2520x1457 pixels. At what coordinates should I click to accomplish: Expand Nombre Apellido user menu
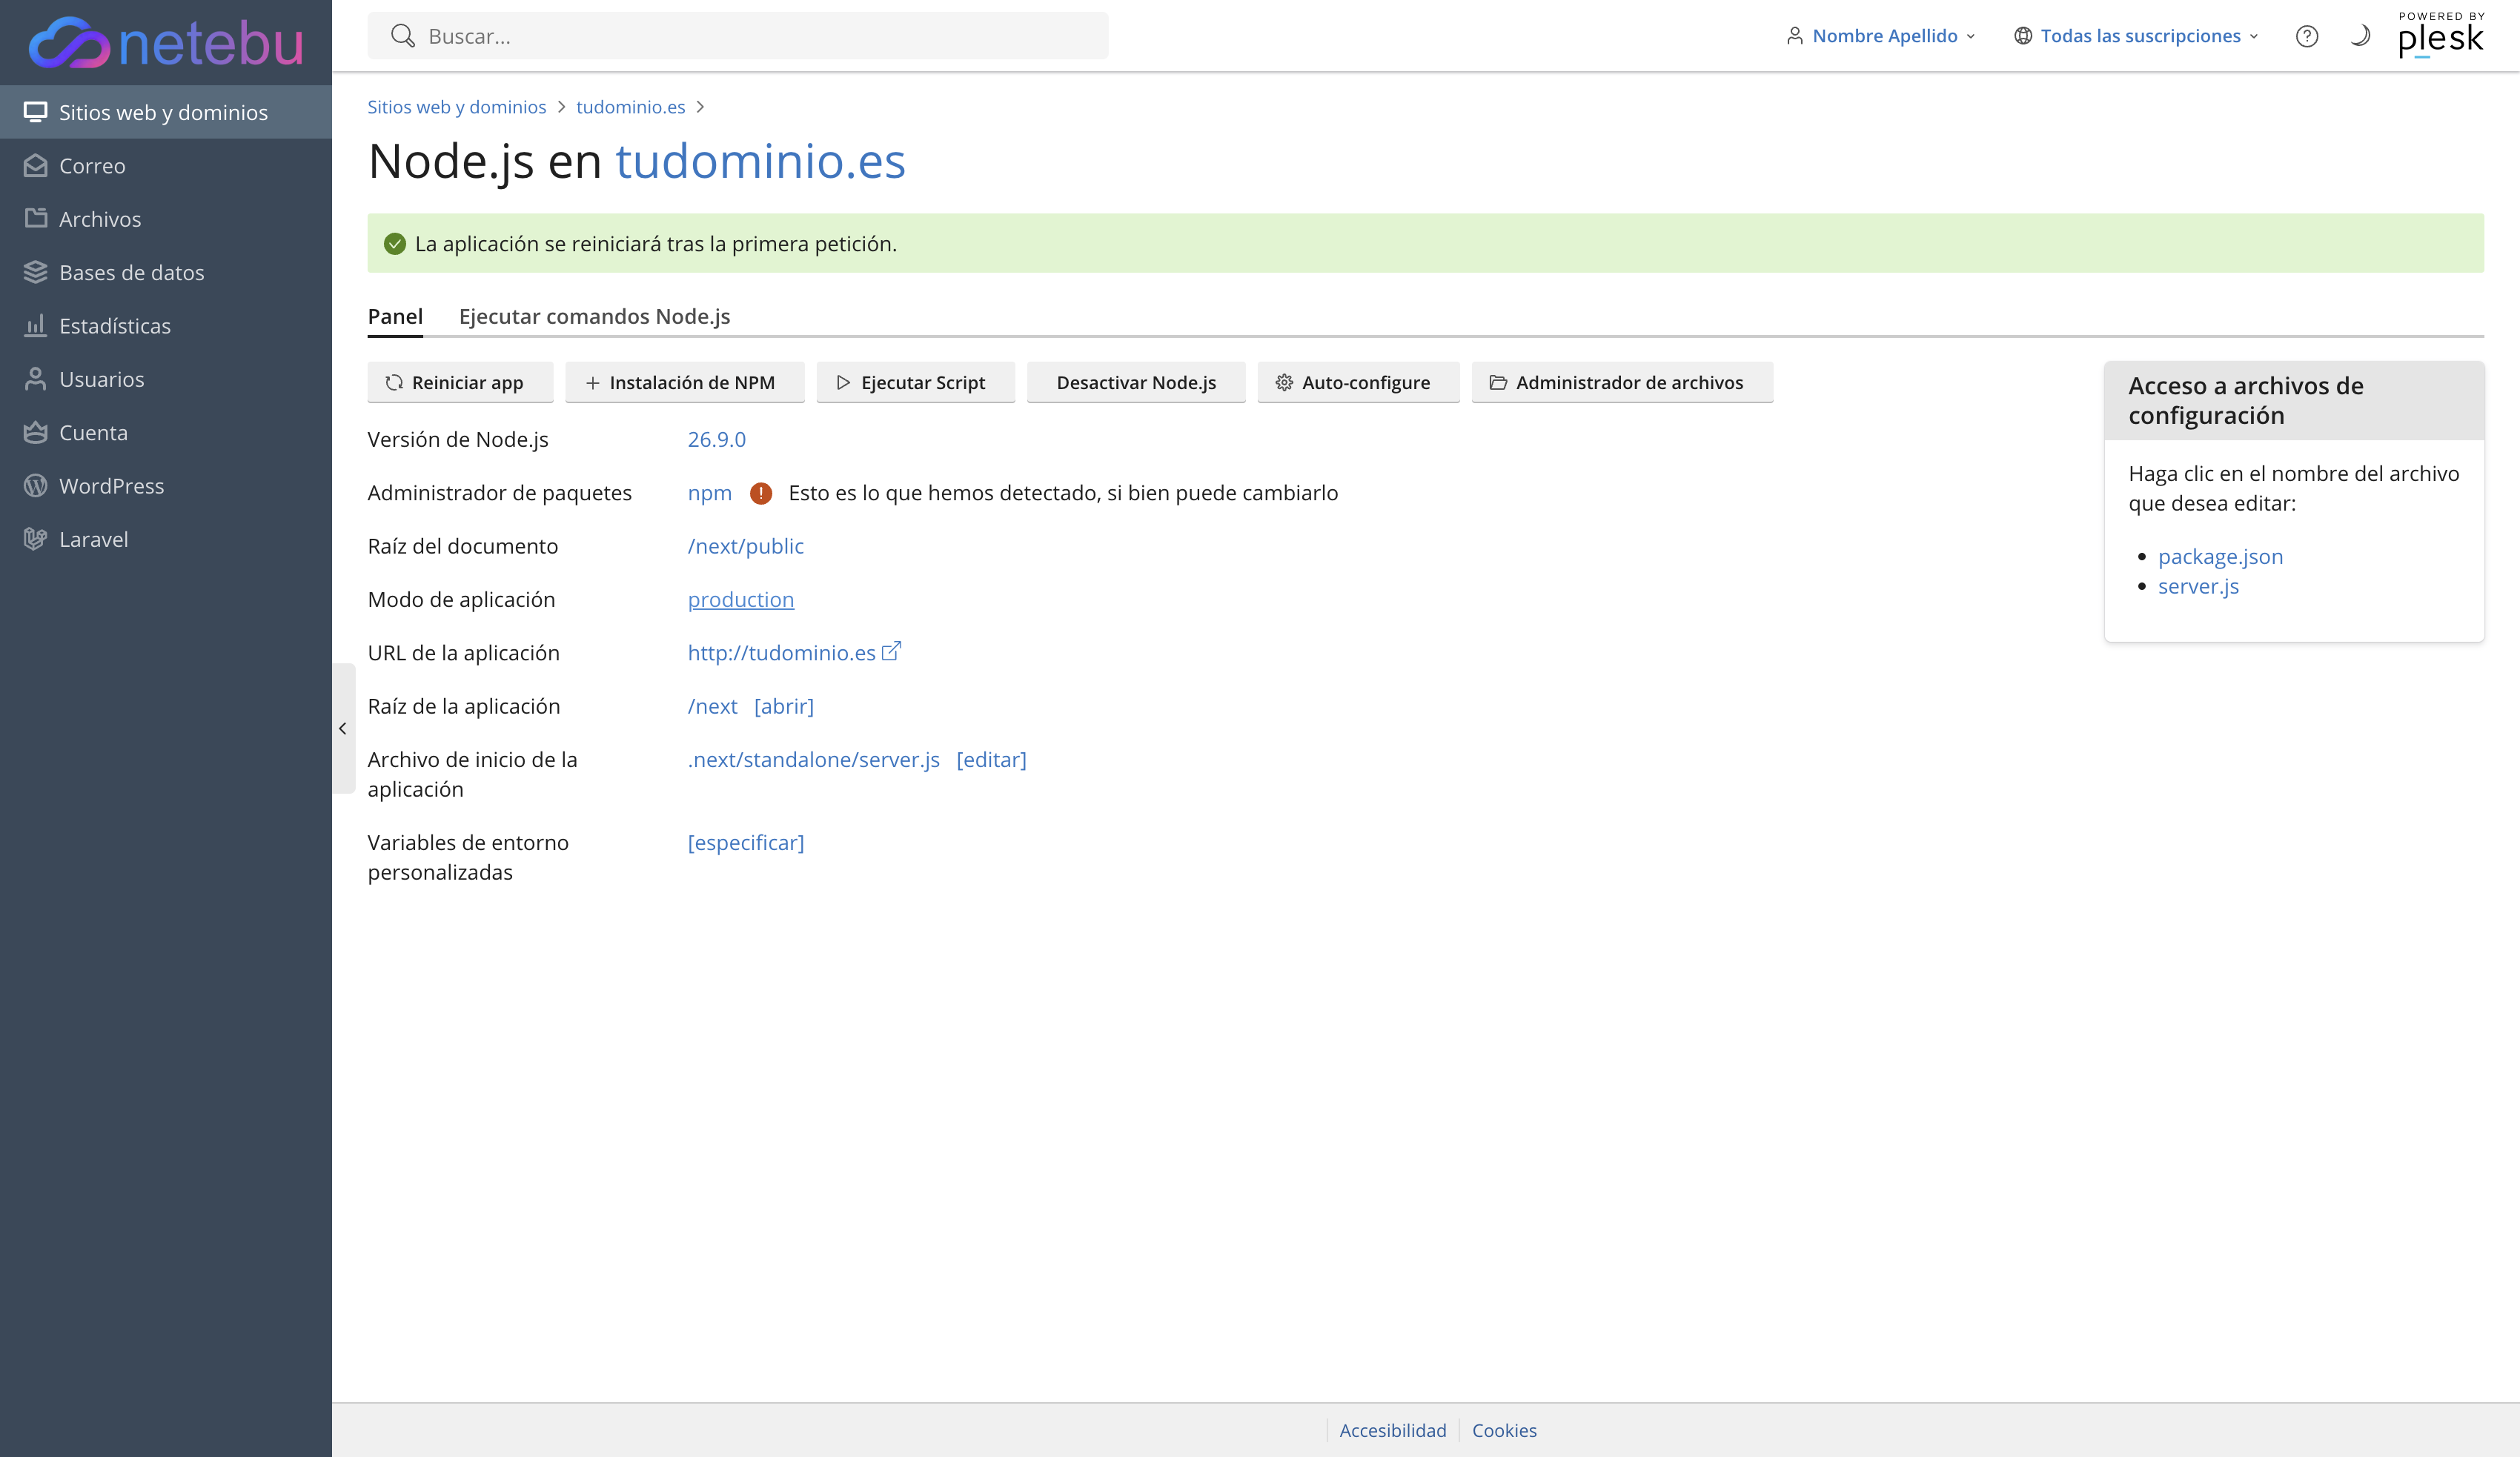tap(1880, 36)
